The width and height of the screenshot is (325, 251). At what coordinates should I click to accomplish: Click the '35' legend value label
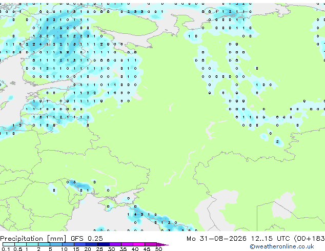pos(123,249)
